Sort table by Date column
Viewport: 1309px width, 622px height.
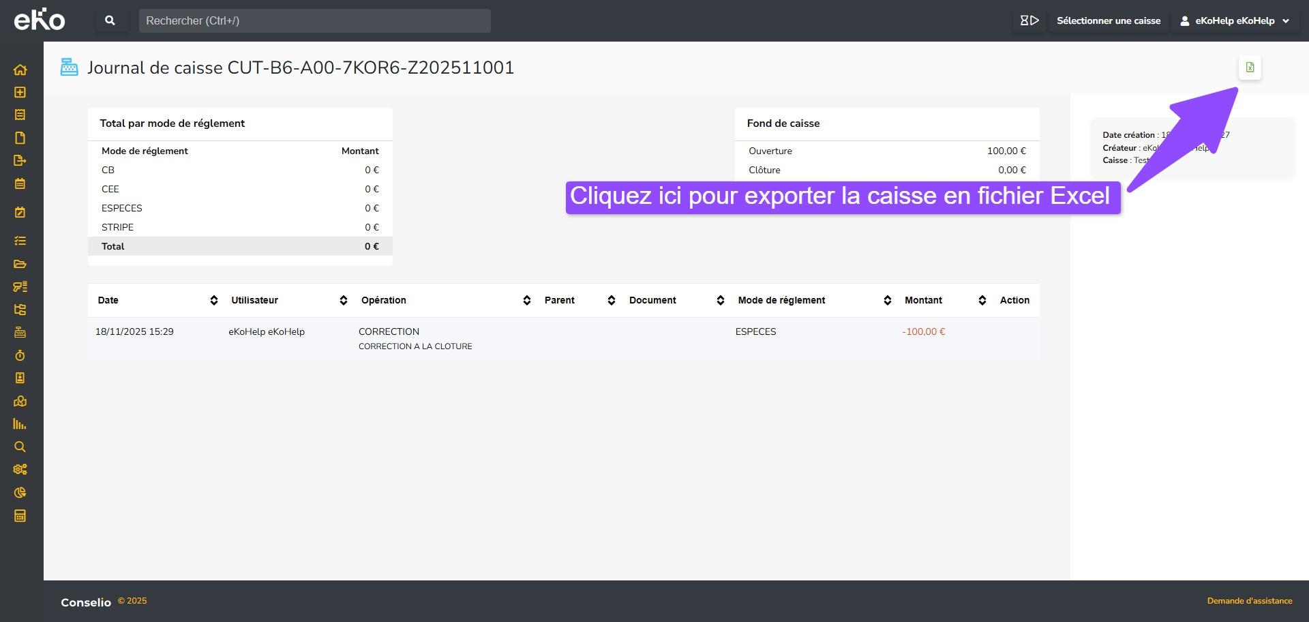click(x=213, y=300)
